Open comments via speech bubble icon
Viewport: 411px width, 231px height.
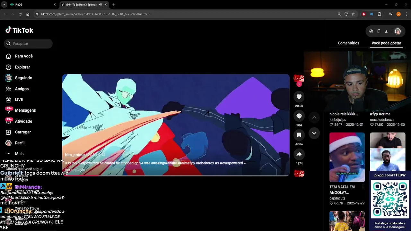click(299, 116)
